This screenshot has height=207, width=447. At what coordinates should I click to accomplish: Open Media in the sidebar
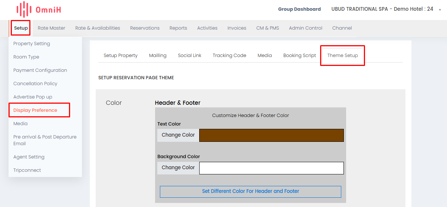20,124
